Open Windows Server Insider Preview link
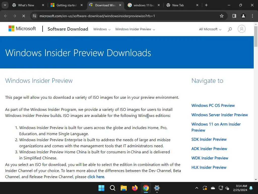Viewport: 258px width, 194px height. [x=219, y=115]
